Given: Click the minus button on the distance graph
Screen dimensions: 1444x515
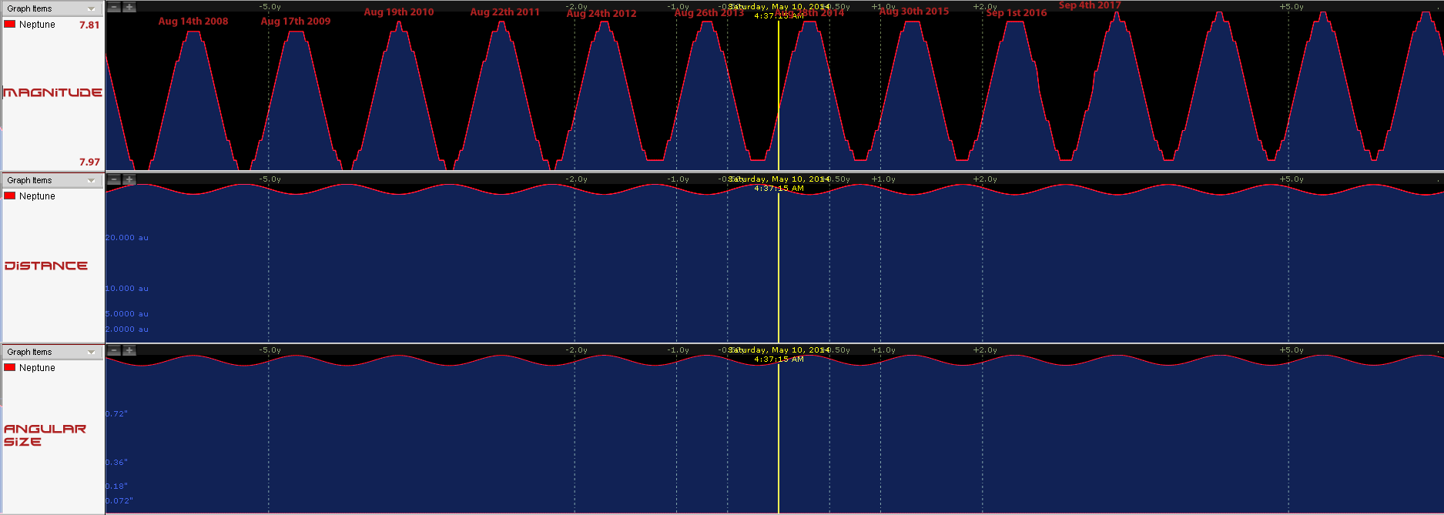Looking at the screenshot, I should 113,179.
